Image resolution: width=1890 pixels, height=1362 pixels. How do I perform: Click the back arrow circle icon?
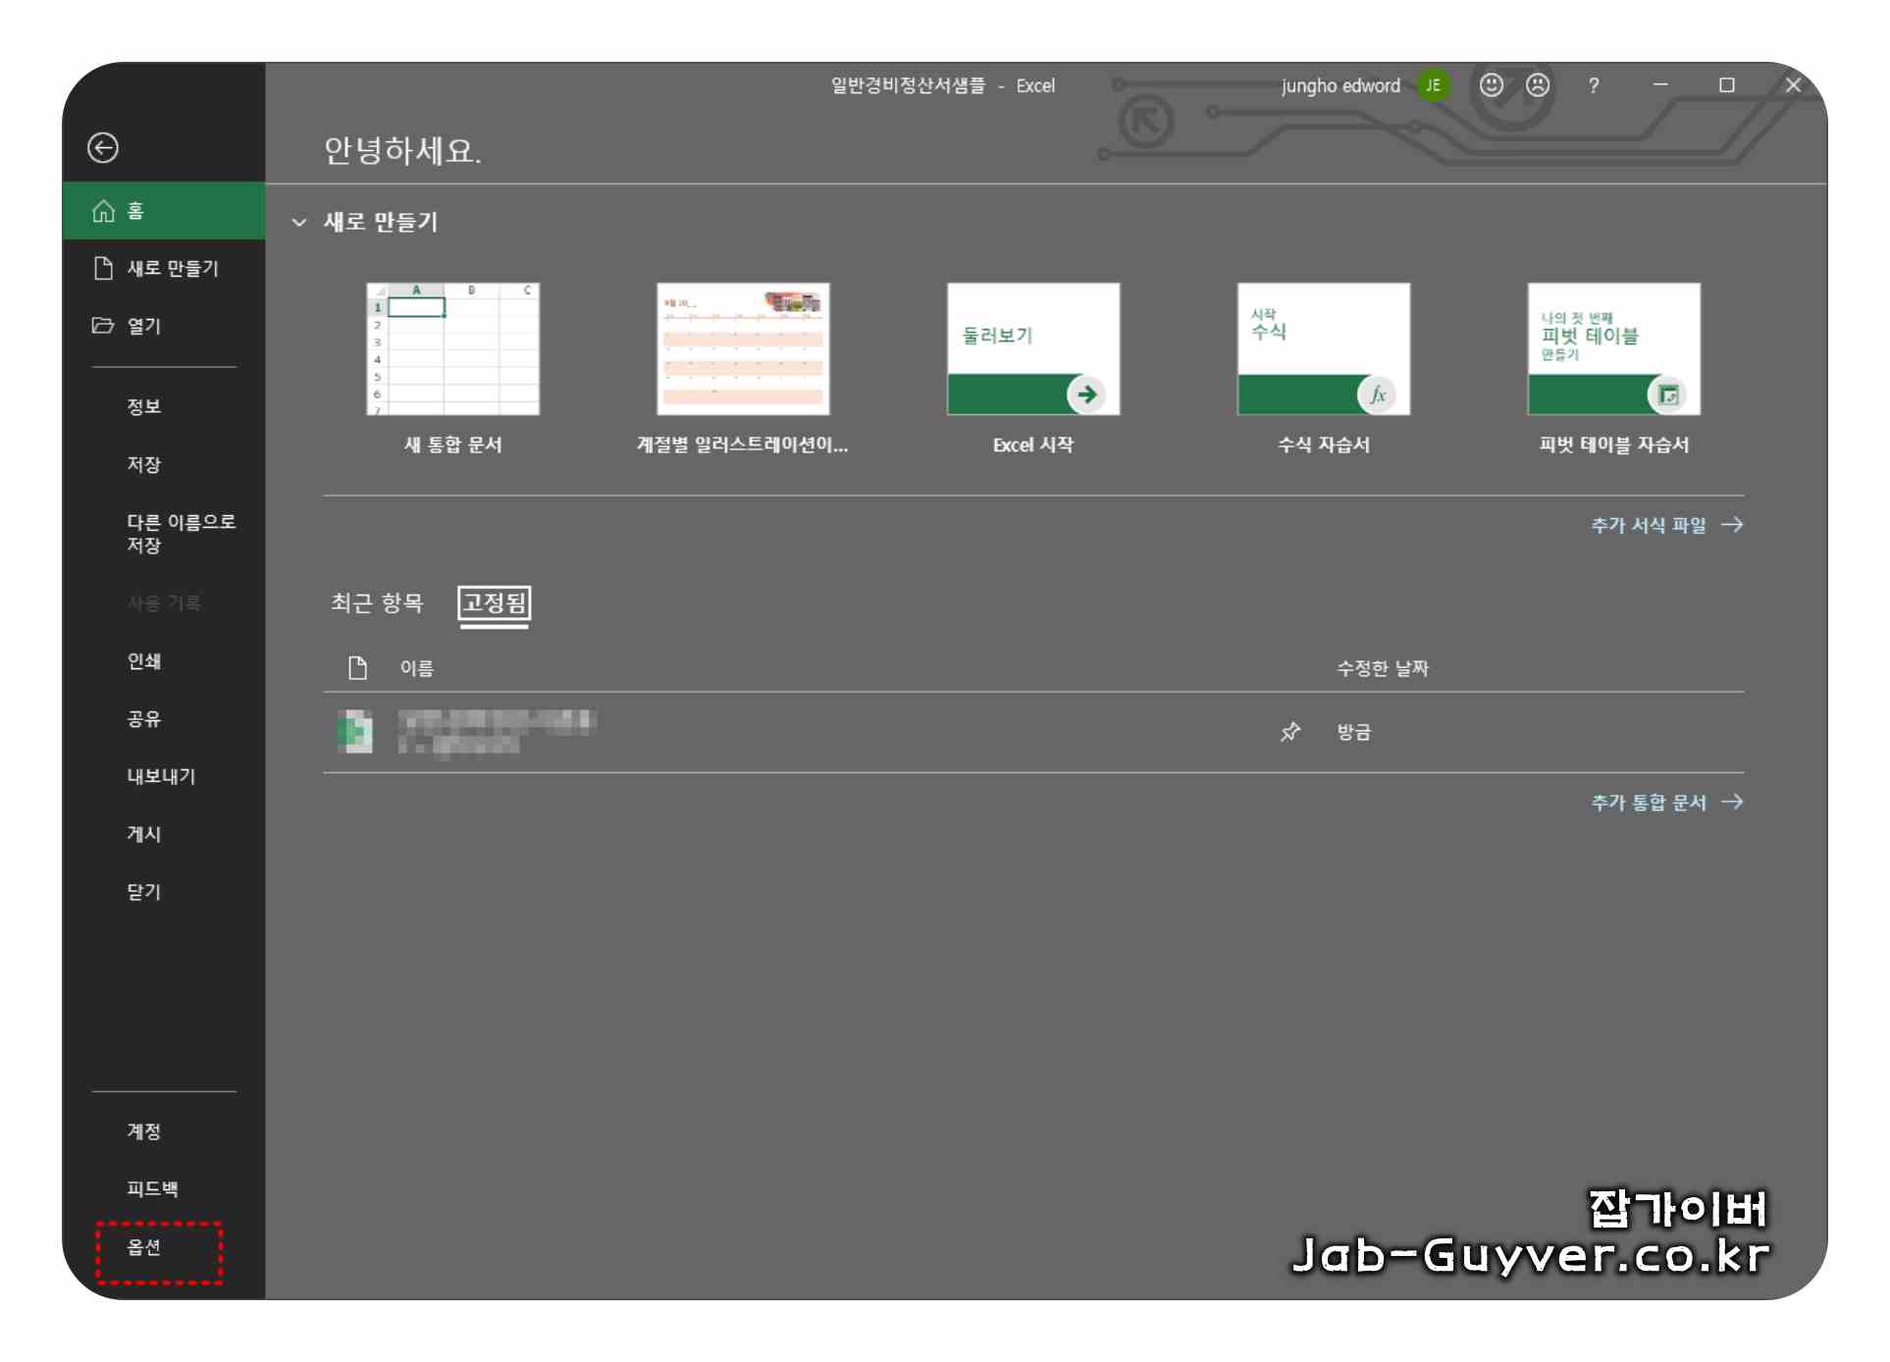coord(103,148)
